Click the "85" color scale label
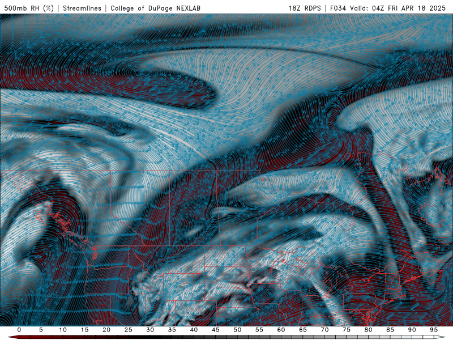Screen dimensions: 453x340 coord(390,330)
